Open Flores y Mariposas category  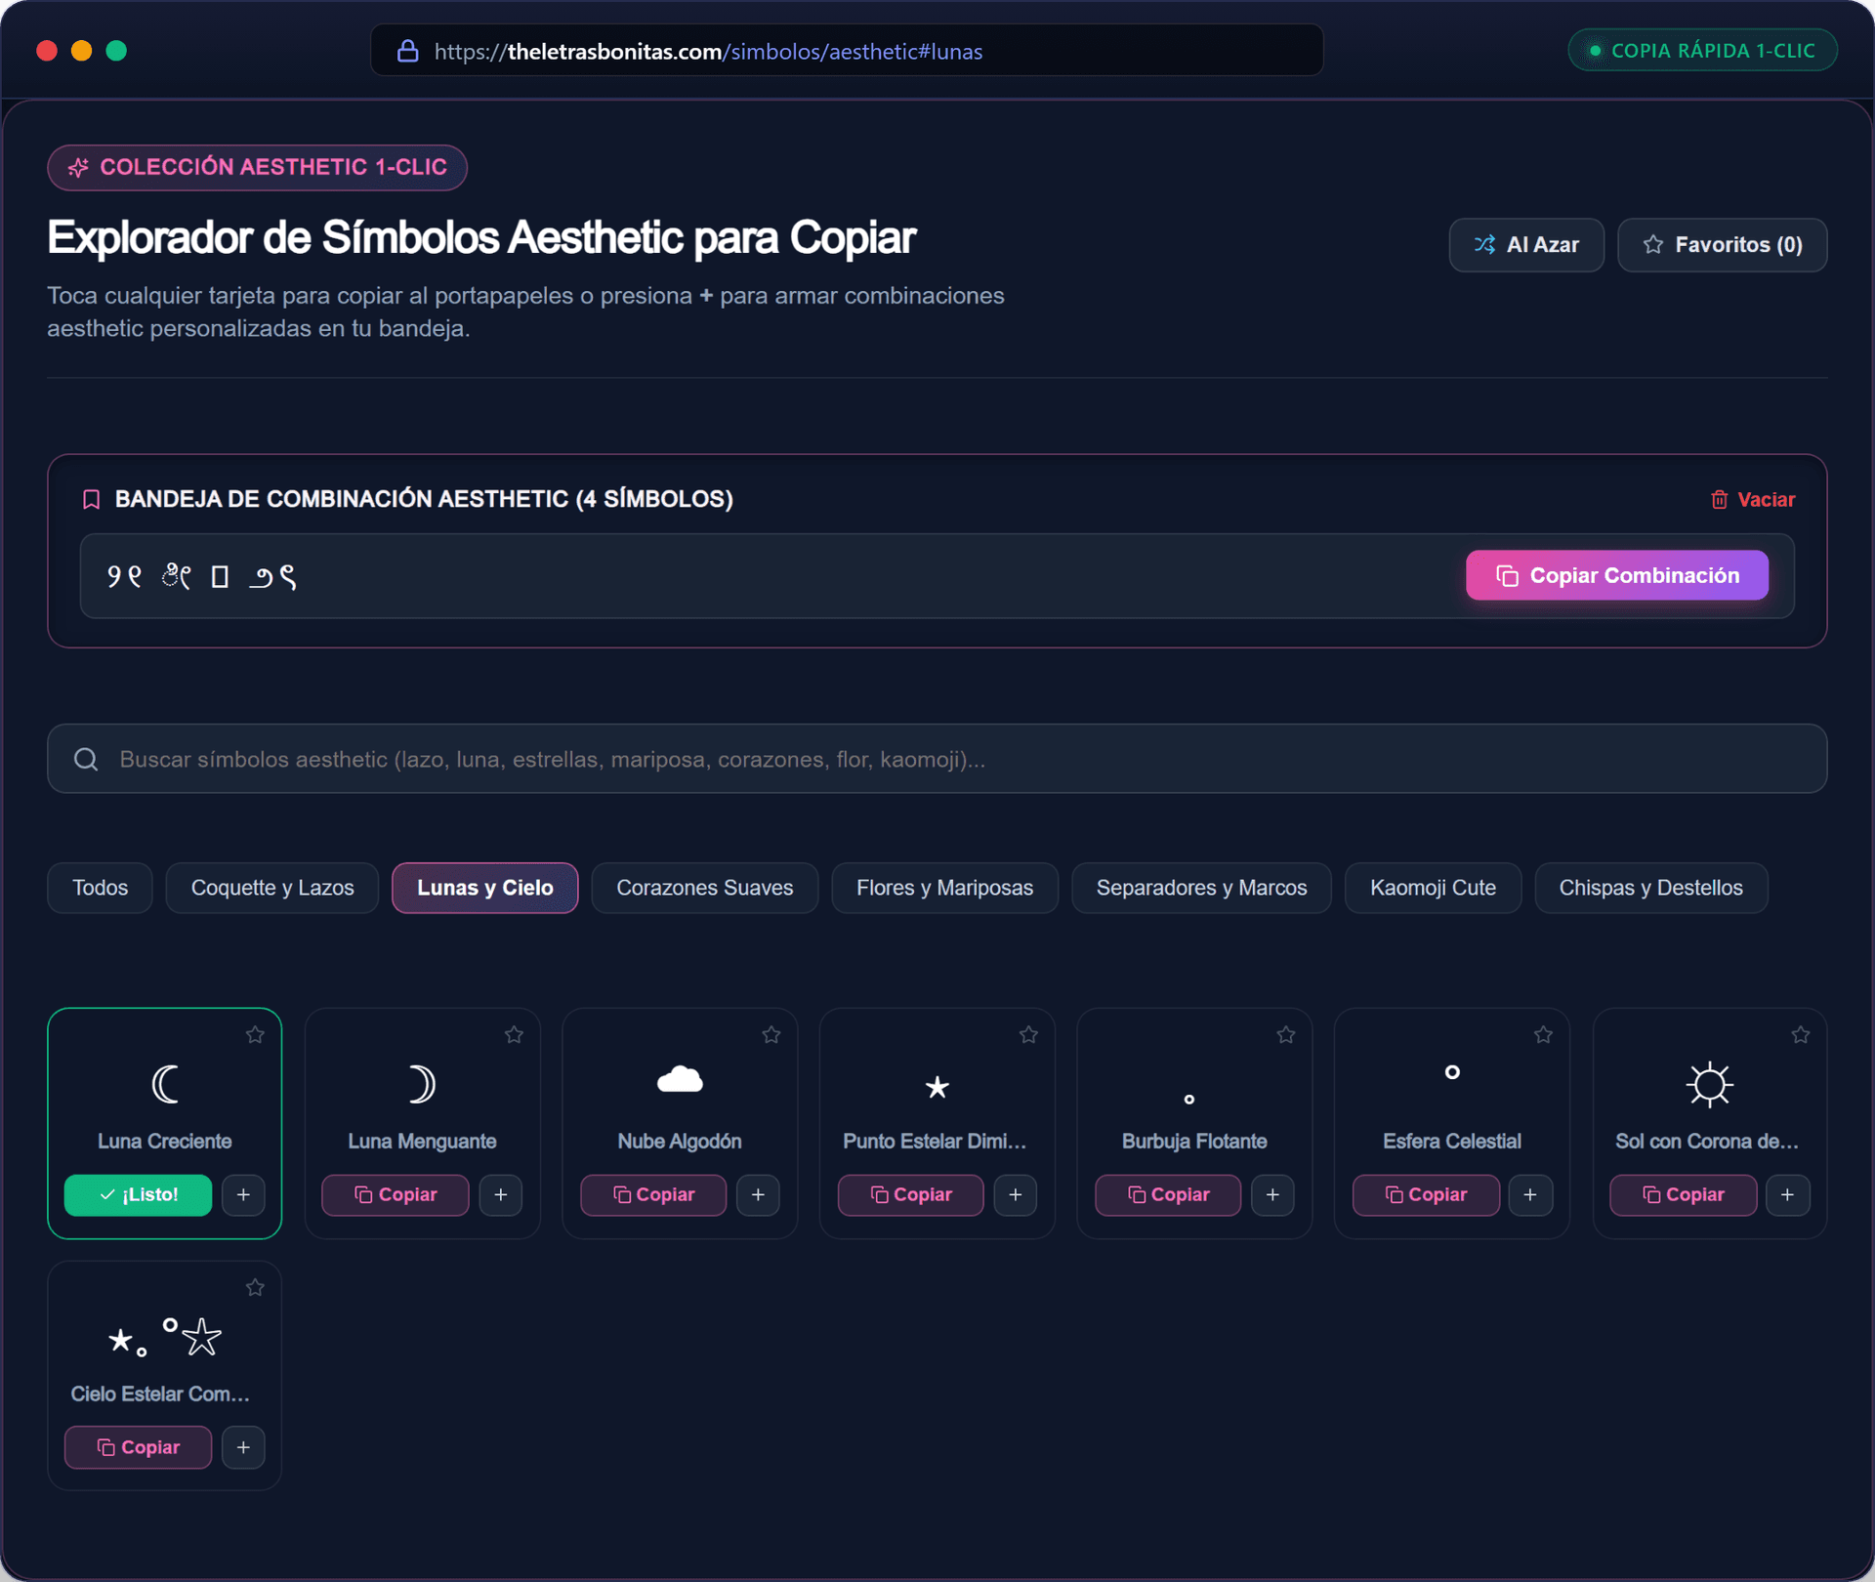click(945, 888)
